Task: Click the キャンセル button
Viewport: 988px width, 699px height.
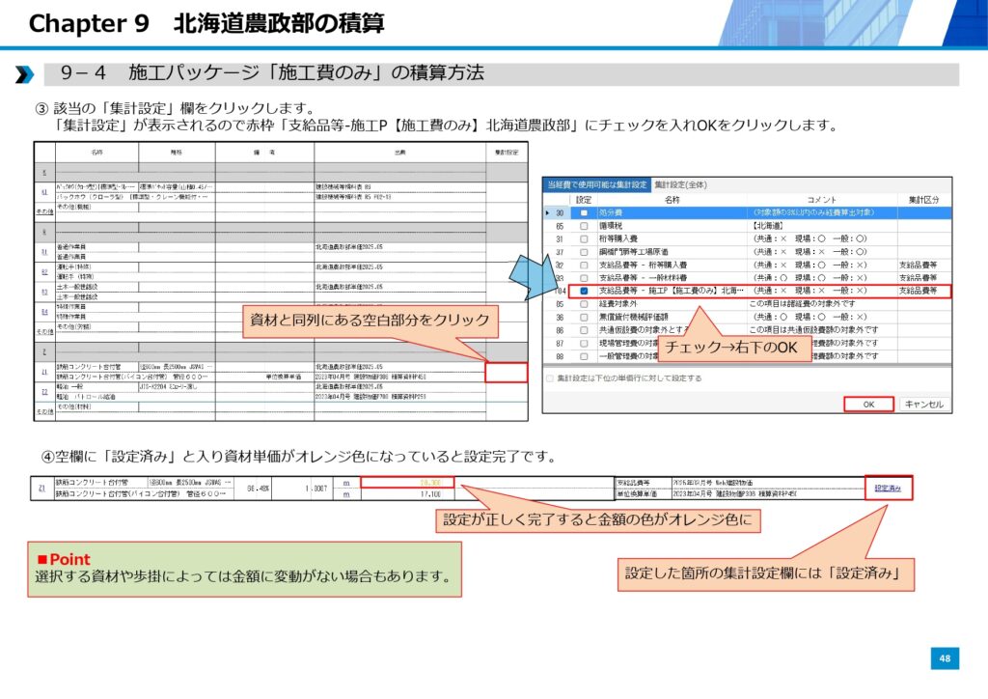Action: coord(923,405)
